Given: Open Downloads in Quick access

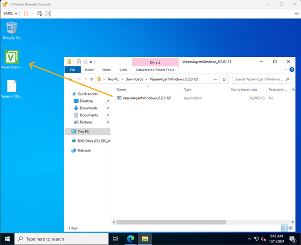Looking at the screenshot, I should point(89,108).
